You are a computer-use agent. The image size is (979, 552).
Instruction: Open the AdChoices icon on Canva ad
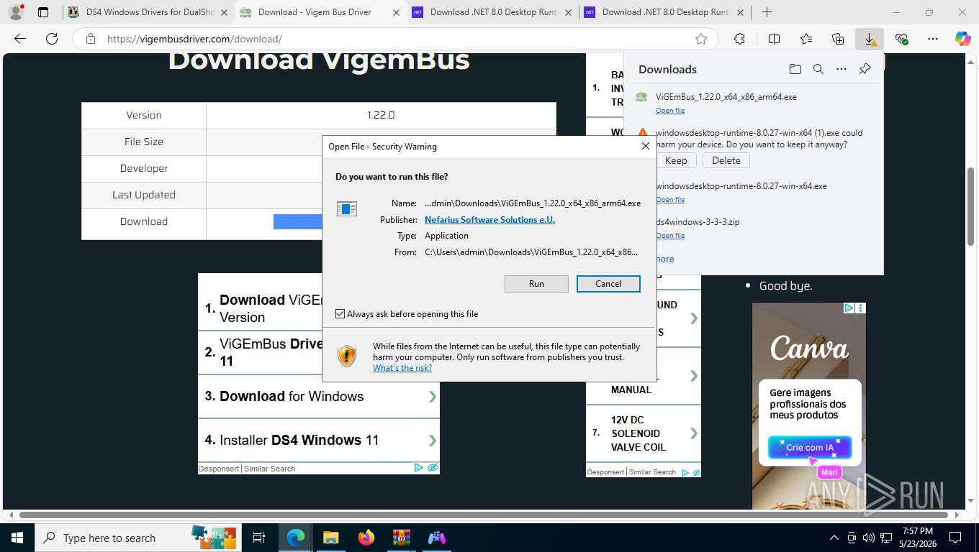[849, 308]
